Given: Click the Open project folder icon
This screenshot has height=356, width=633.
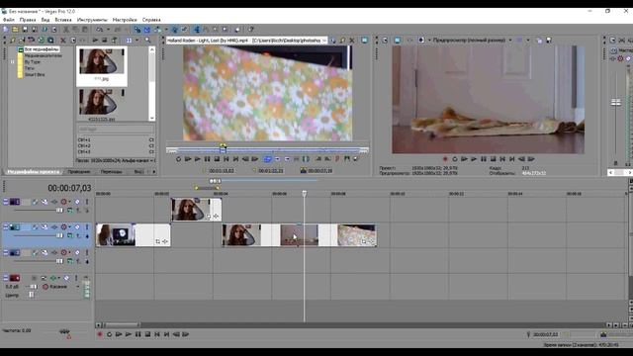Looking at the screenshot, I should click(15, 30).
